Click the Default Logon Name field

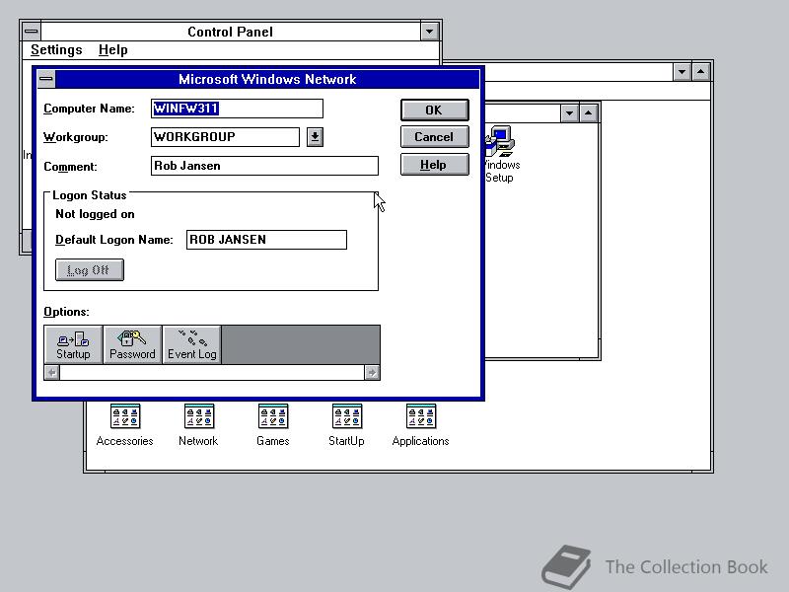(266, 240)
